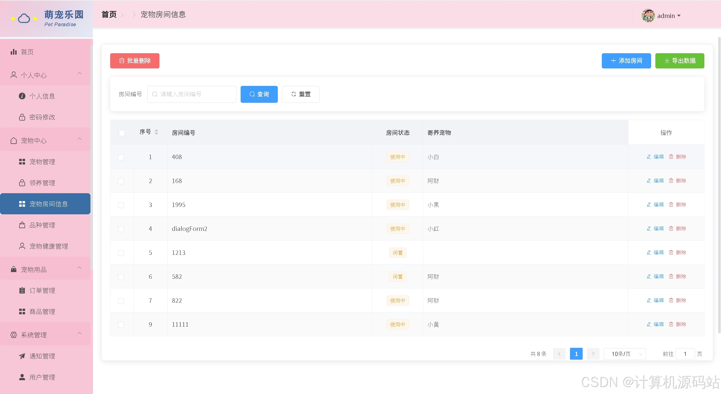Select 宠物房间信息 menu item
This screenshot has height=394, width=721.
pyautogui.click(x=45, y=204)
